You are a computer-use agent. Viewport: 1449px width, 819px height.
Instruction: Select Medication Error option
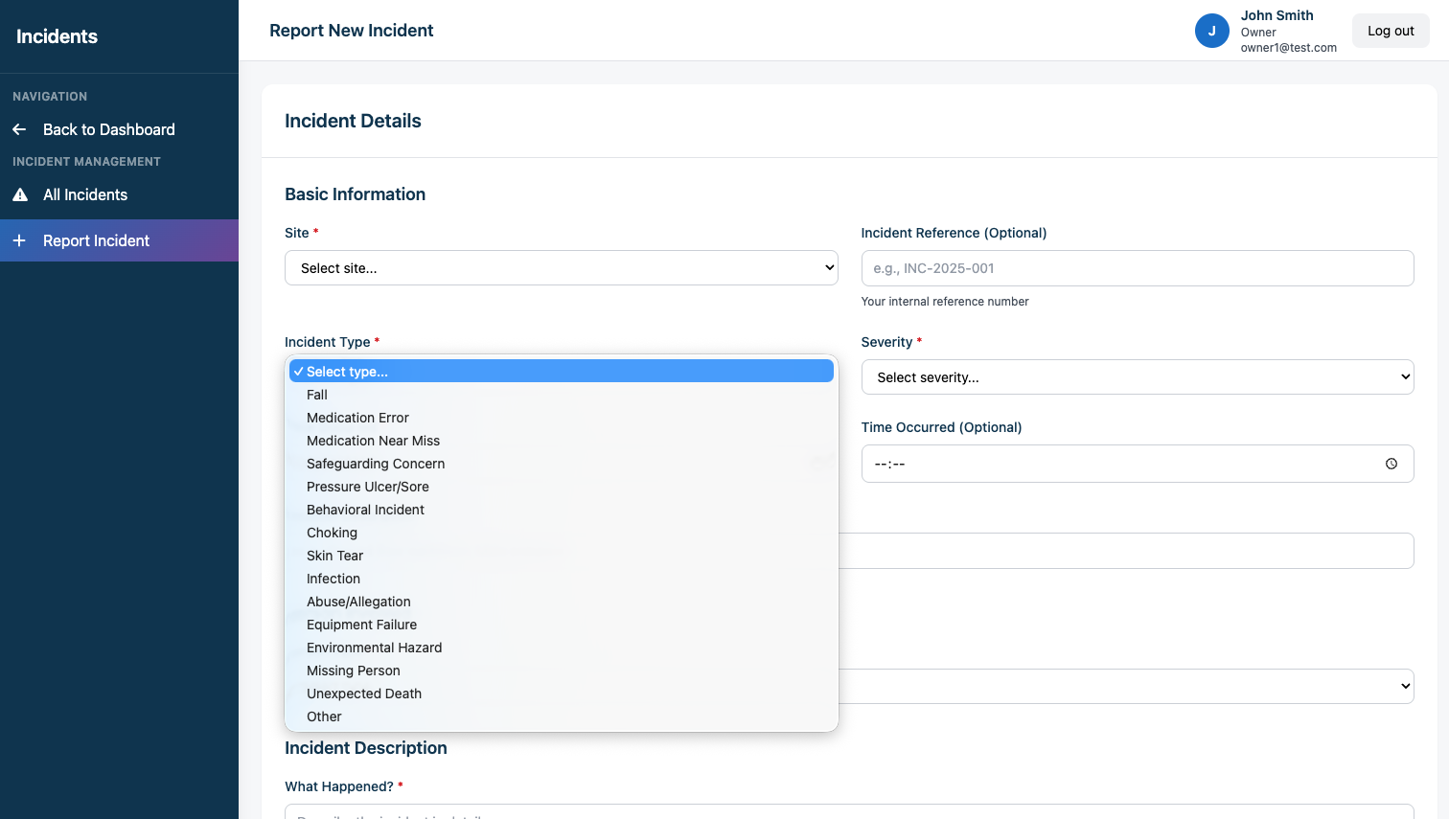[x=357, y=418]
